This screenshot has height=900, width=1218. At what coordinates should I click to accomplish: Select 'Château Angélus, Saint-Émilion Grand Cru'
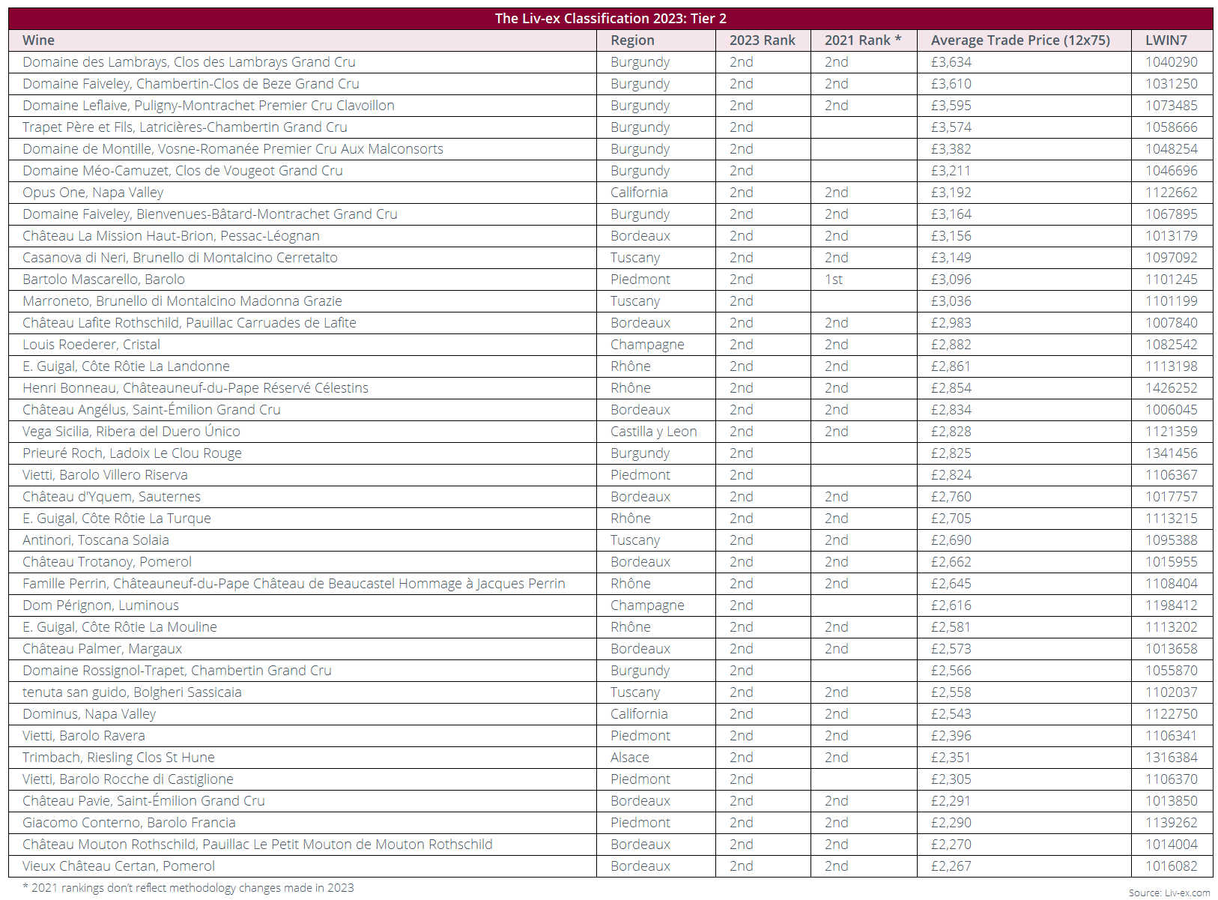(151, 410)
